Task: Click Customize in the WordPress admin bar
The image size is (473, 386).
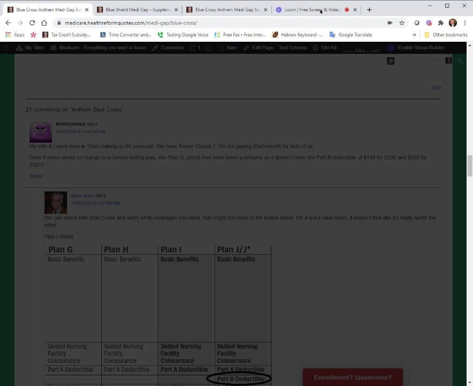Action: click(168, 48)
